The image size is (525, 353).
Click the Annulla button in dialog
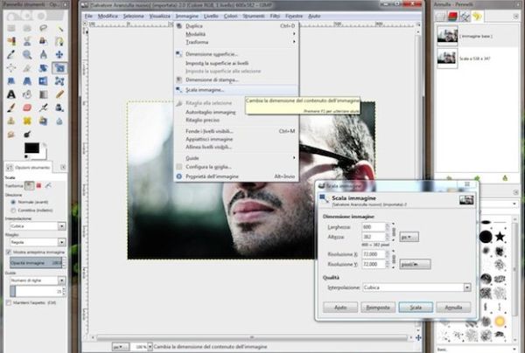(x=453, y=308)
